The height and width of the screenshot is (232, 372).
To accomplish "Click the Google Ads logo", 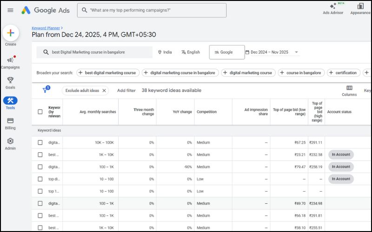I will (x=45, y=10).
